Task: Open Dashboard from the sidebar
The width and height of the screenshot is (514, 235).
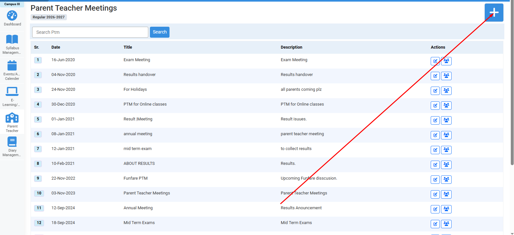Action: click(x=12, y=18)
